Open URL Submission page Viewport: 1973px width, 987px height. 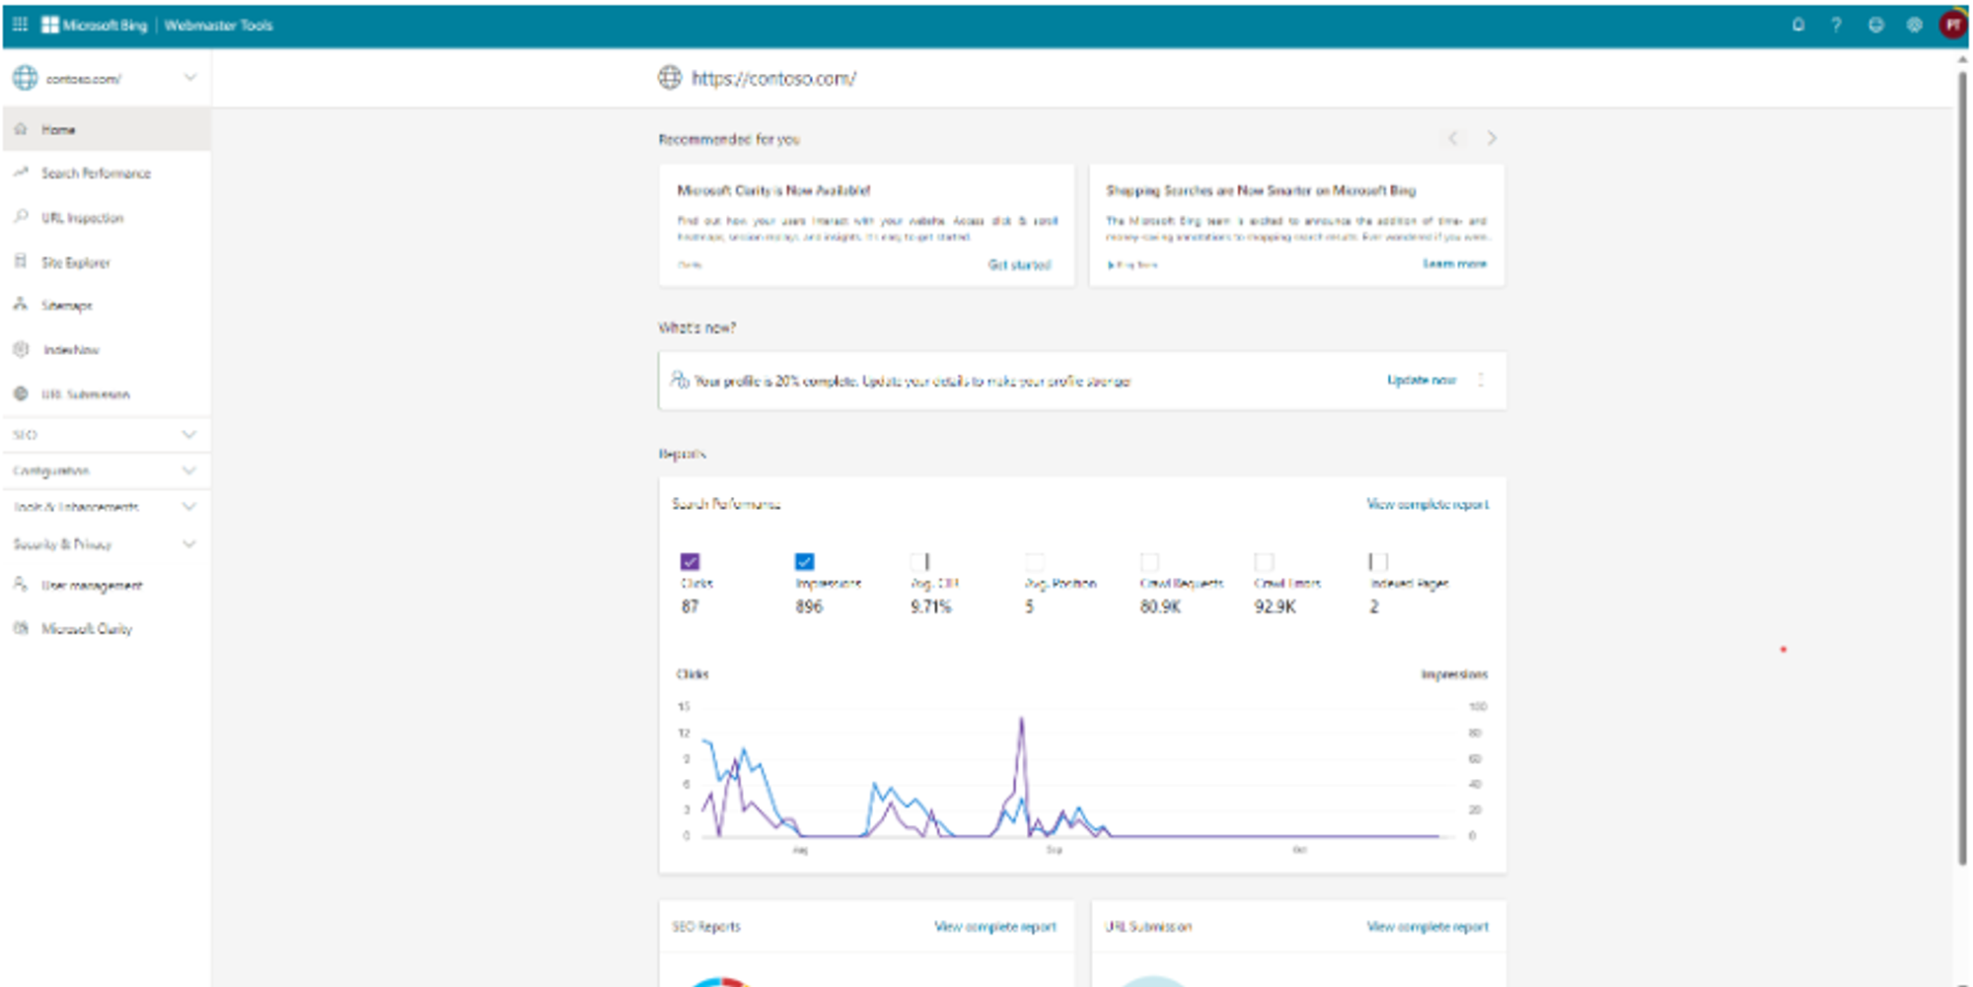coord(107,393)
